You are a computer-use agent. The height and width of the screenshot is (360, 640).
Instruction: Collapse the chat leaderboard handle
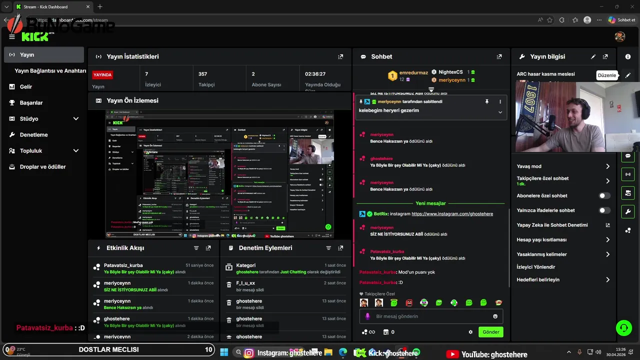click(x=431, y=89)
